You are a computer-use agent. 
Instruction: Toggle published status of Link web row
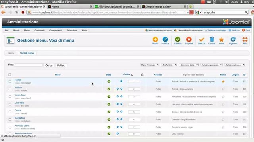point(109,104)
